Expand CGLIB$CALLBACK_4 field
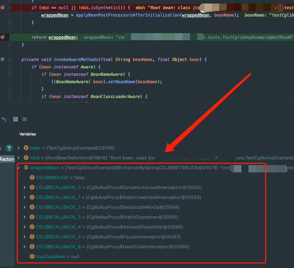This screenshot has height=268, width=294. click(24, 227)
